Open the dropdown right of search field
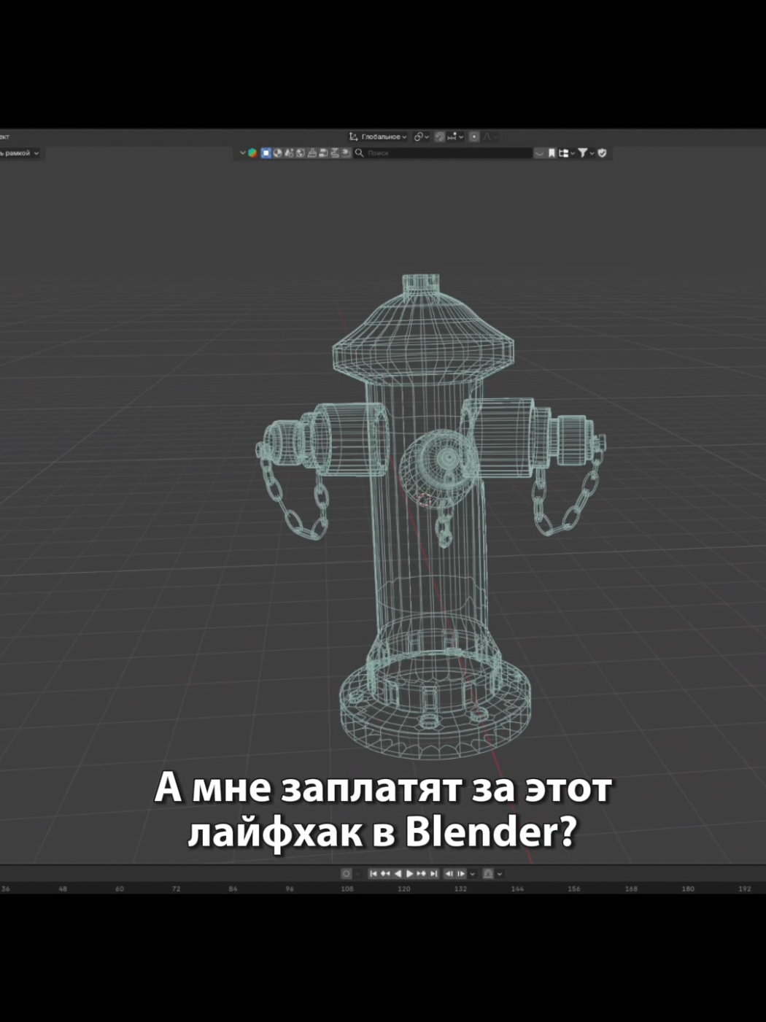 click(x=539, y=153)
